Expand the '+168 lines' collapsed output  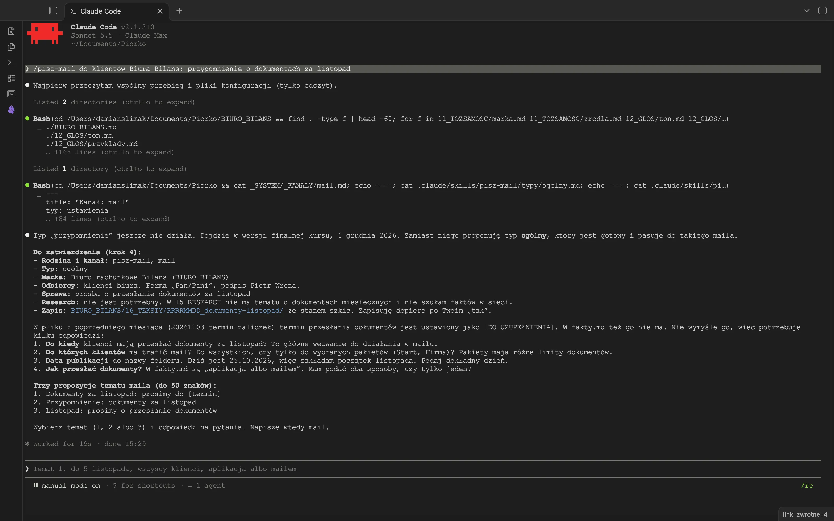pos(110,152)
